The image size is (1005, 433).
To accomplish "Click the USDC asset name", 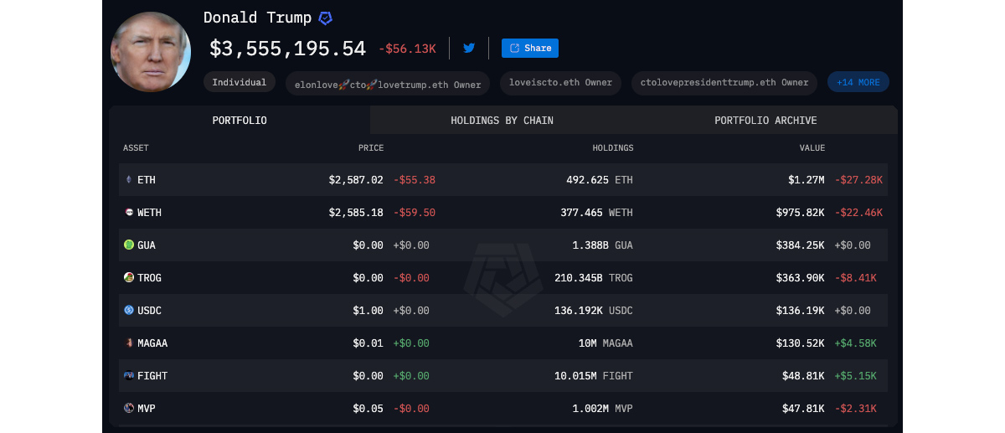I will click(149, 311).
